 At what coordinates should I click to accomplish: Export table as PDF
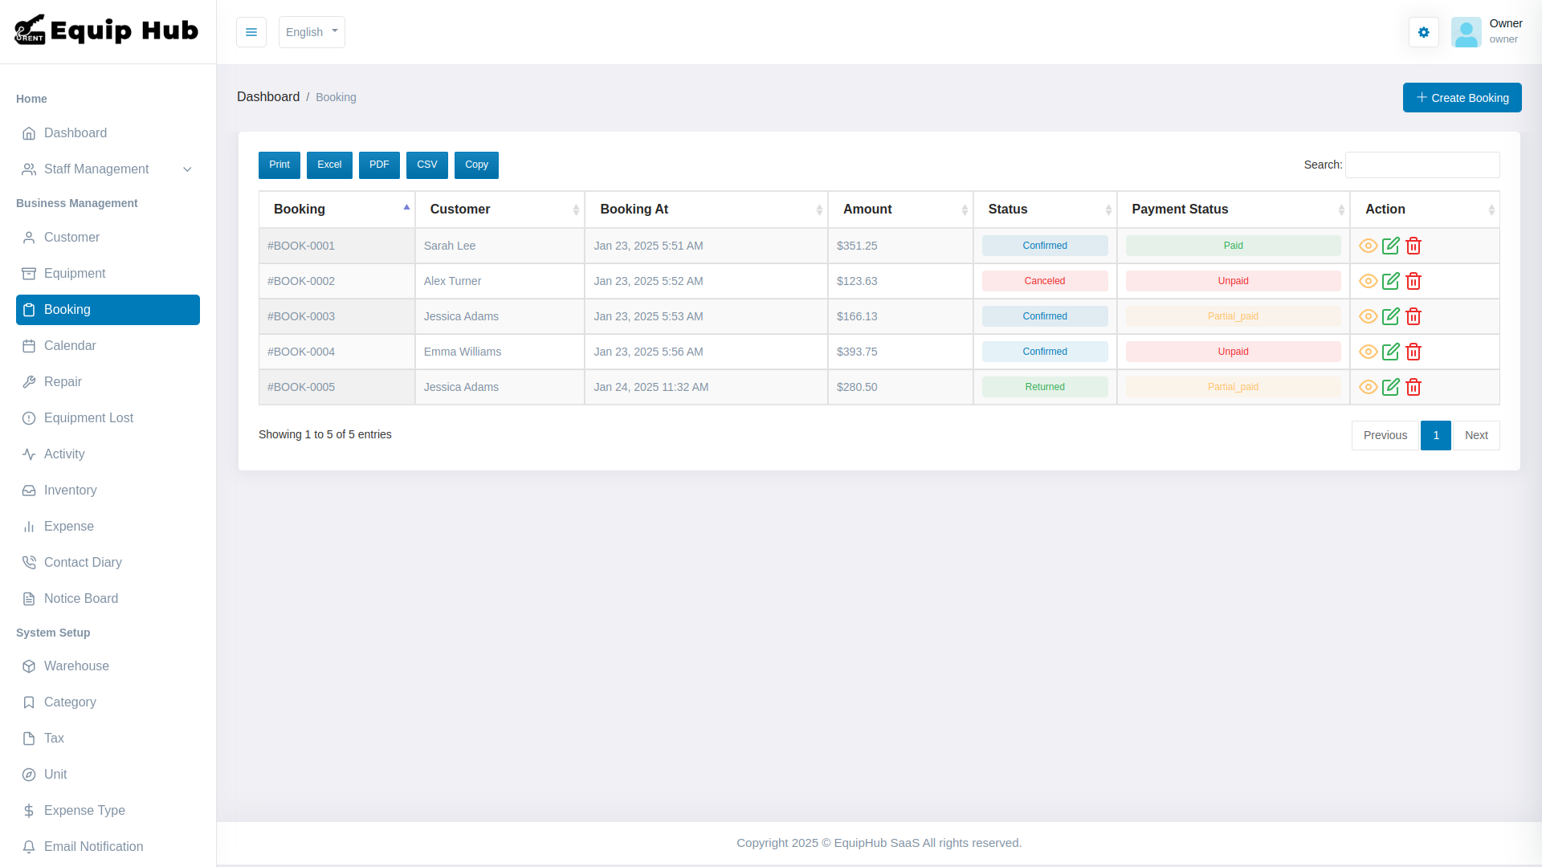click(379, 165)
